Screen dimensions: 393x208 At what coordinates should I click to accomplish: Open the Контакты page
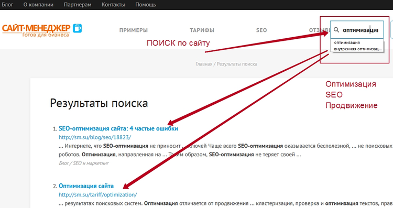click(x=113, y=5)
